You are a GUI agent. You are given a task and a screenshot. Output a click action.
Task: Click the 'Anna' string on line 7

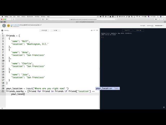click(25, 52)
